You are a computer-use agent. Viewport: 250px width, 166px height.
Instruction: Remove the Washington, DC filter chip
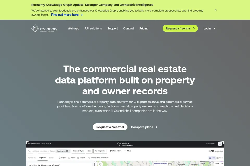[x=69, y=151]
